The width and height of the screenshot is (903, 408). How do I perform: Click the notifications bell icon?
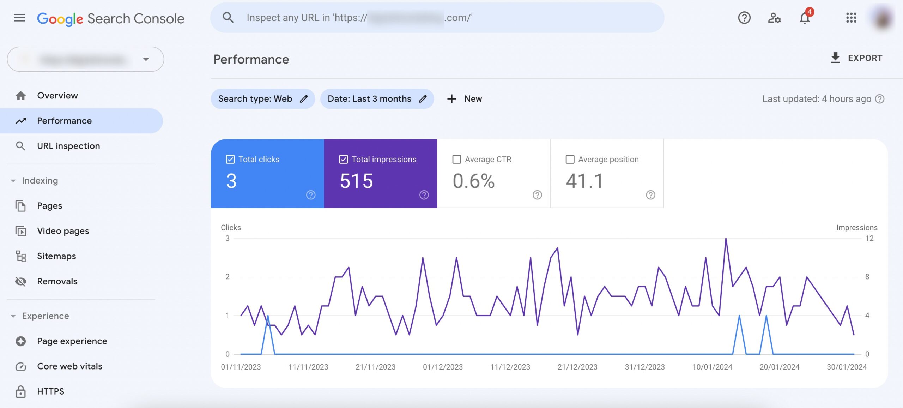805,17
